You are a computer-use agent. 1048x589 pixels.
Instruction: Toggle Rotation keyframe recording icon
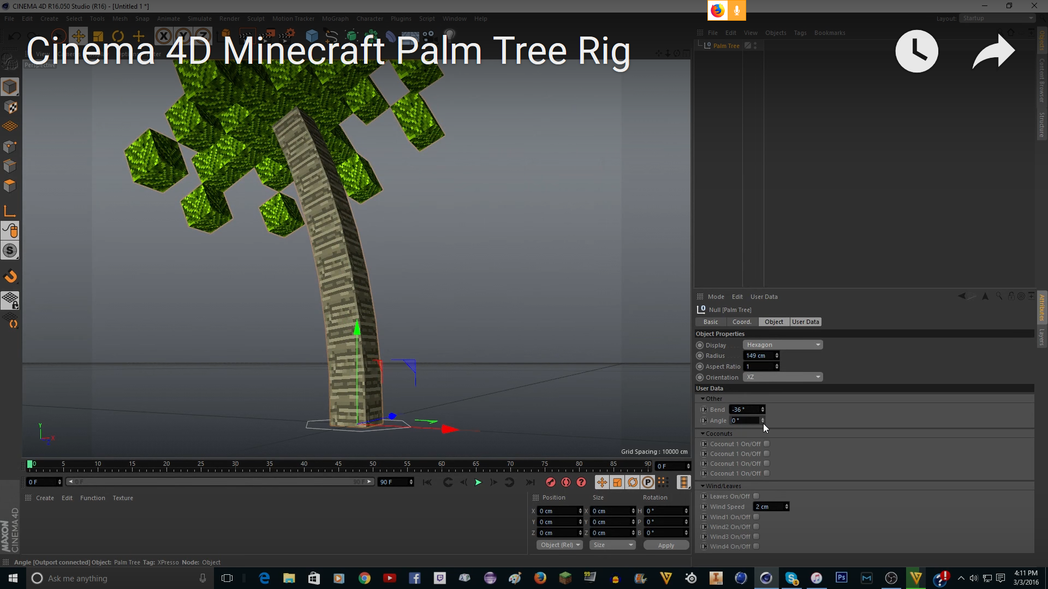tap(633, 482)
